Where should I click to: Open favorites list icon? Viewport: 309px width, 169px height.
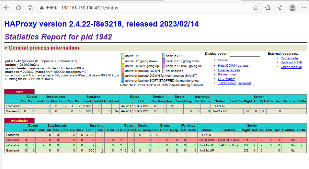281,8
